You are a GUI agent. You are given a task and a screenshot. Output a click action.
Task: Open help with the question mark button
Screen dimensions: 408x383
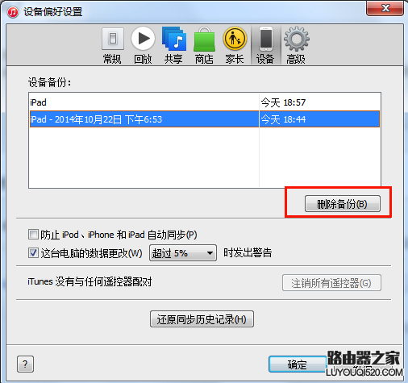25,364
